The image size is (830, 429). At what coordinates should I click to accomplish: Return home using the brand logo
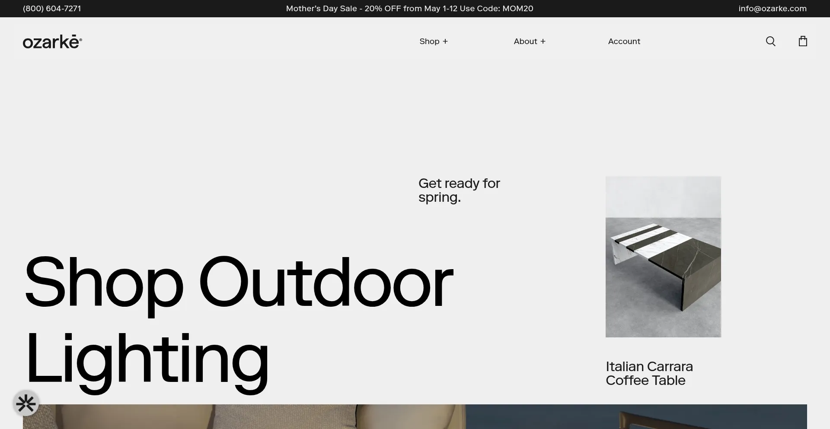click(x=52, y=41)
